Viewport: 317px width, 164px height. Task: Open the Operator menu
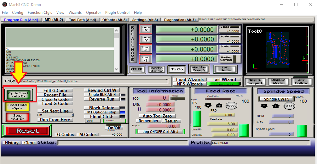(x=93, y=13)
